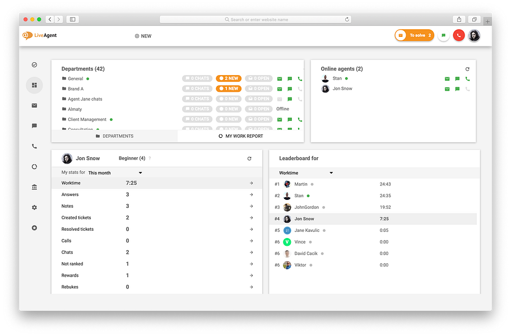Viewport: 511px width, 336px height.
Task: Open the dashboard grid icon in sidebar
Action: 34,85
